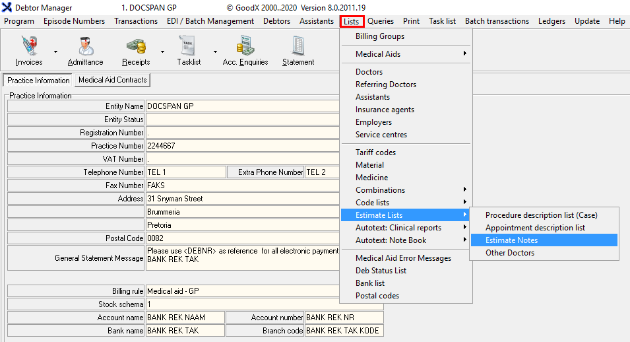This screenshot has height=342, width=630.
Task: Click the Debtor Manager app icon
Action: 7,7
